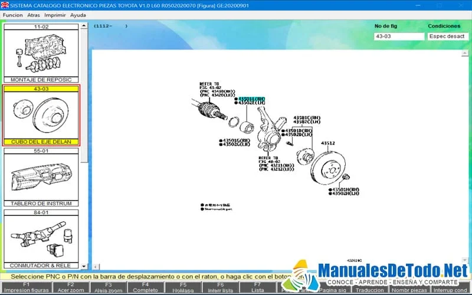
Task: Click the brake disc drawing in diagram
Action: [328, 168]
